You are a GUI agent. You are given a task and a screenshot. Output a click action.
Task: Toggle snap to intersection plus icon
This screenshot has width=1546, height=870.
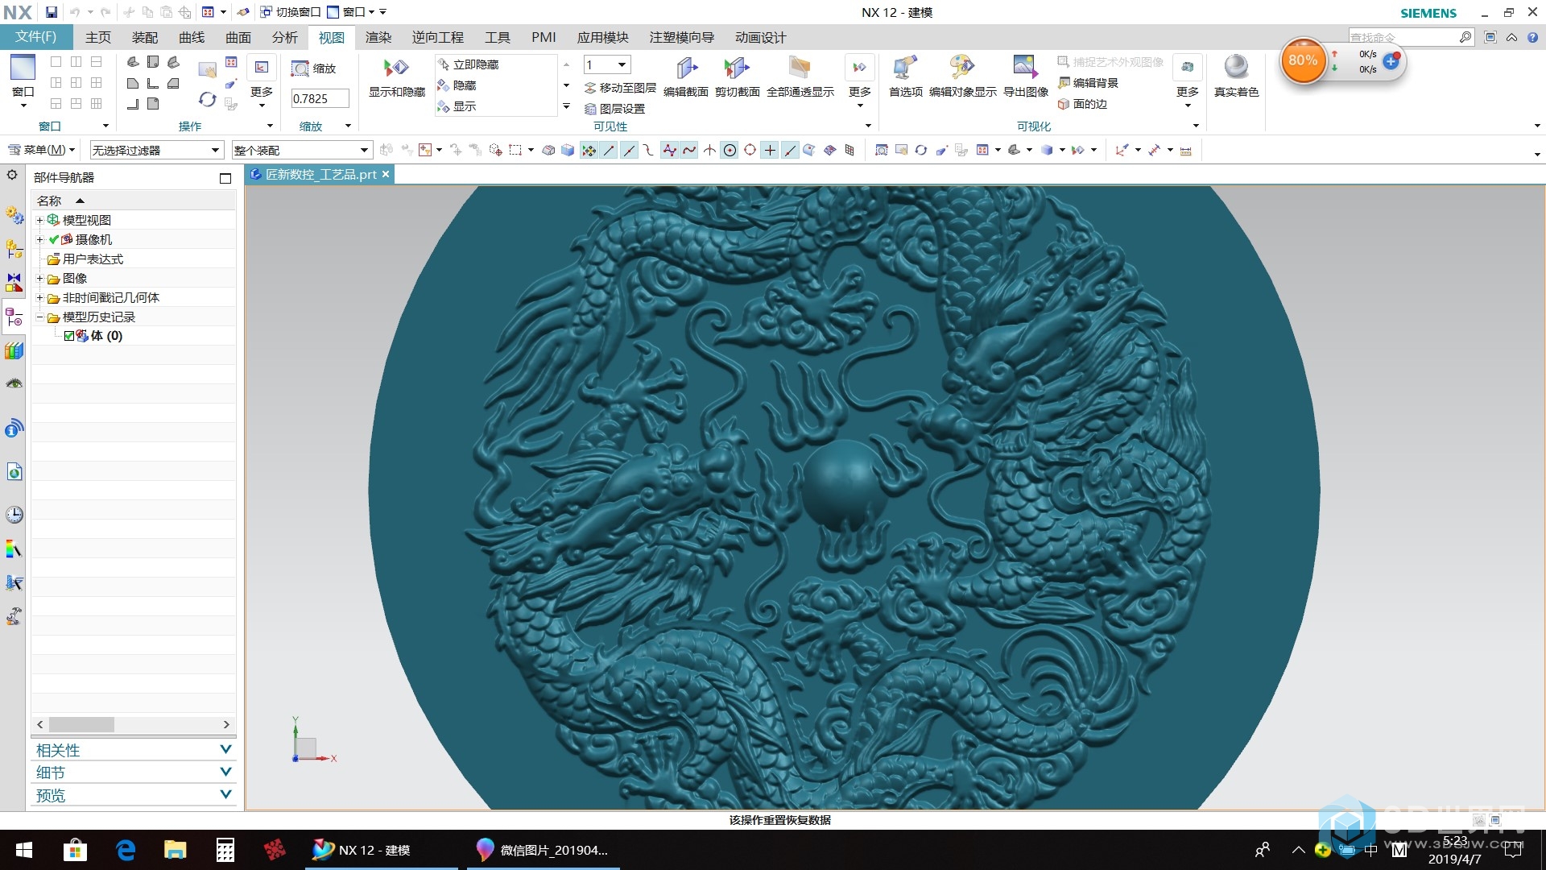tap(770, 150)
